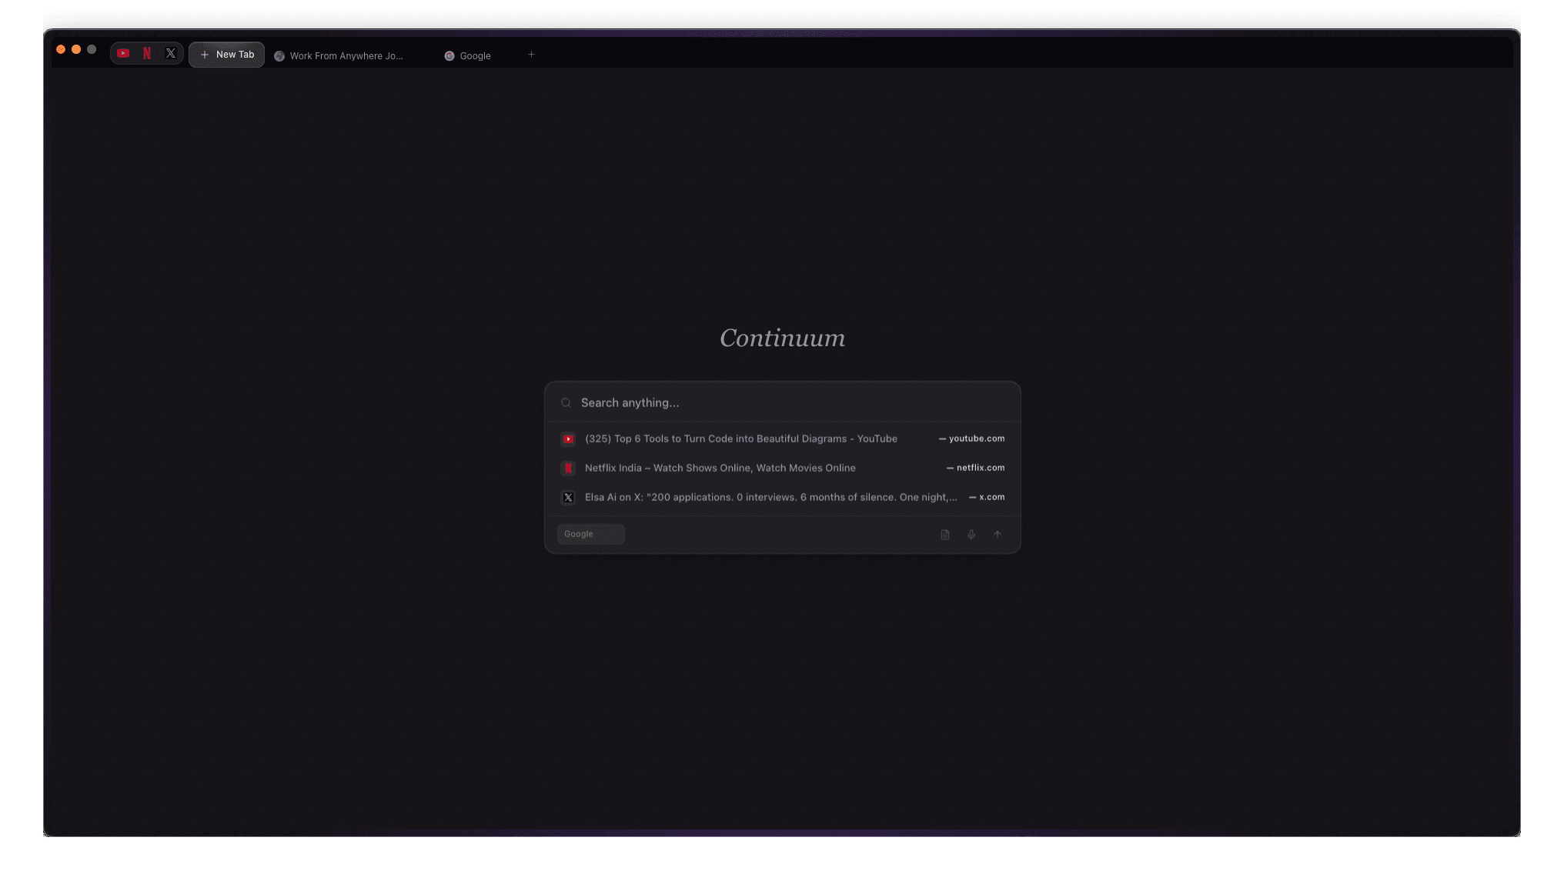Click the globe favicon on Work From Anywhere tab
1564x894 pixels.
click(x=279, y=55)
